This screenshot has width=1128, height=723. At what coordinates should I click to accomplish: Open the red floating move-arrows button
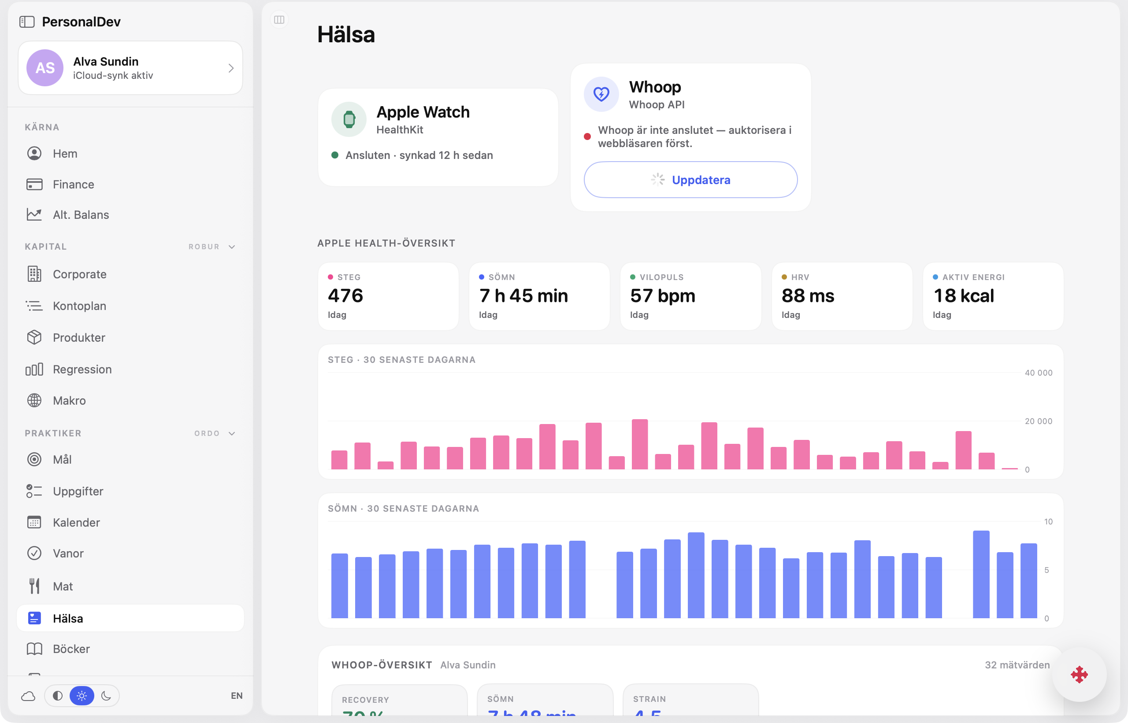(x=1079, y=675)
